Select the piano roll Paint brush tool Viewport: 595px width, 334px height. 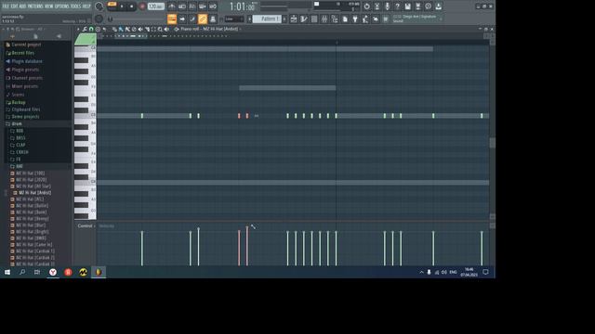[x=121, y=29]
